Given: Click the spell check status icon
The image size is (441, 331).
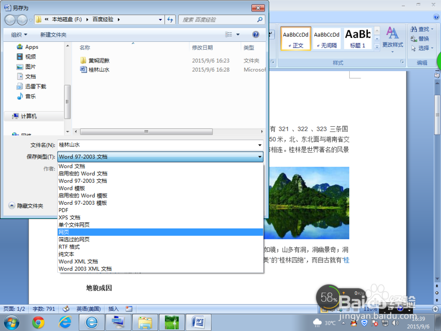Looking at the screenshot, I should [x=66, y=309].
